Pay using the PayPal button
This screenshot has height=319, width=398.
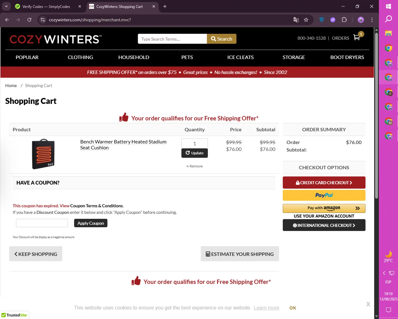click(324, 195)
